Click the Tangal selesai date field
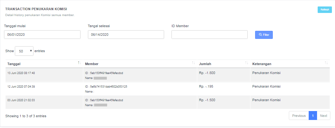The width and height of the screenshot is (335, 128). (126, 35)
